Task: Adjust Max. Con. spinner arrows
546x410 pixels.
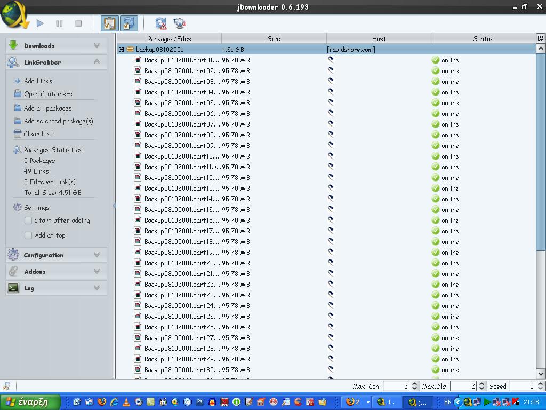Action: tap(414, 386)
